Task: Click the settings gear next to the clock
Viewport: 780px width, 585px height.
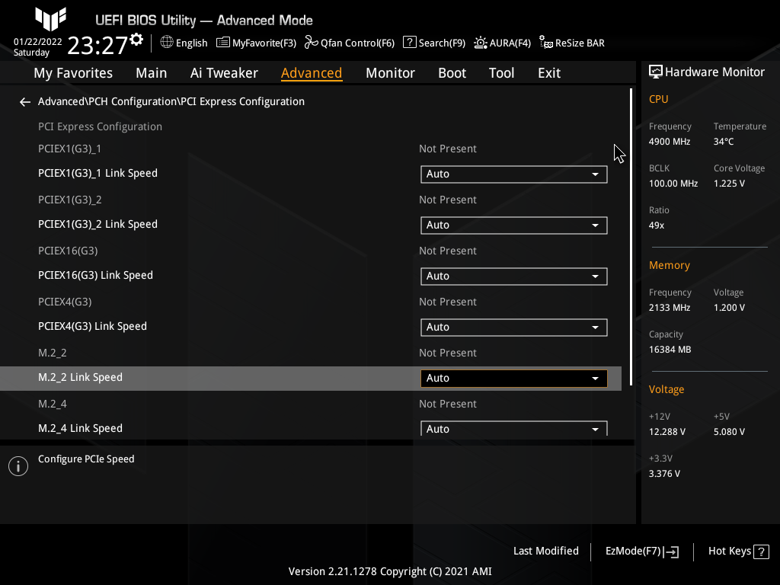Action: (x=136, y=39)
